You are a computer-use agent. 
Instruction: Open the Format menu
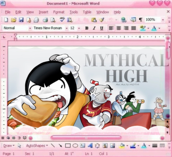pos(59,12)
